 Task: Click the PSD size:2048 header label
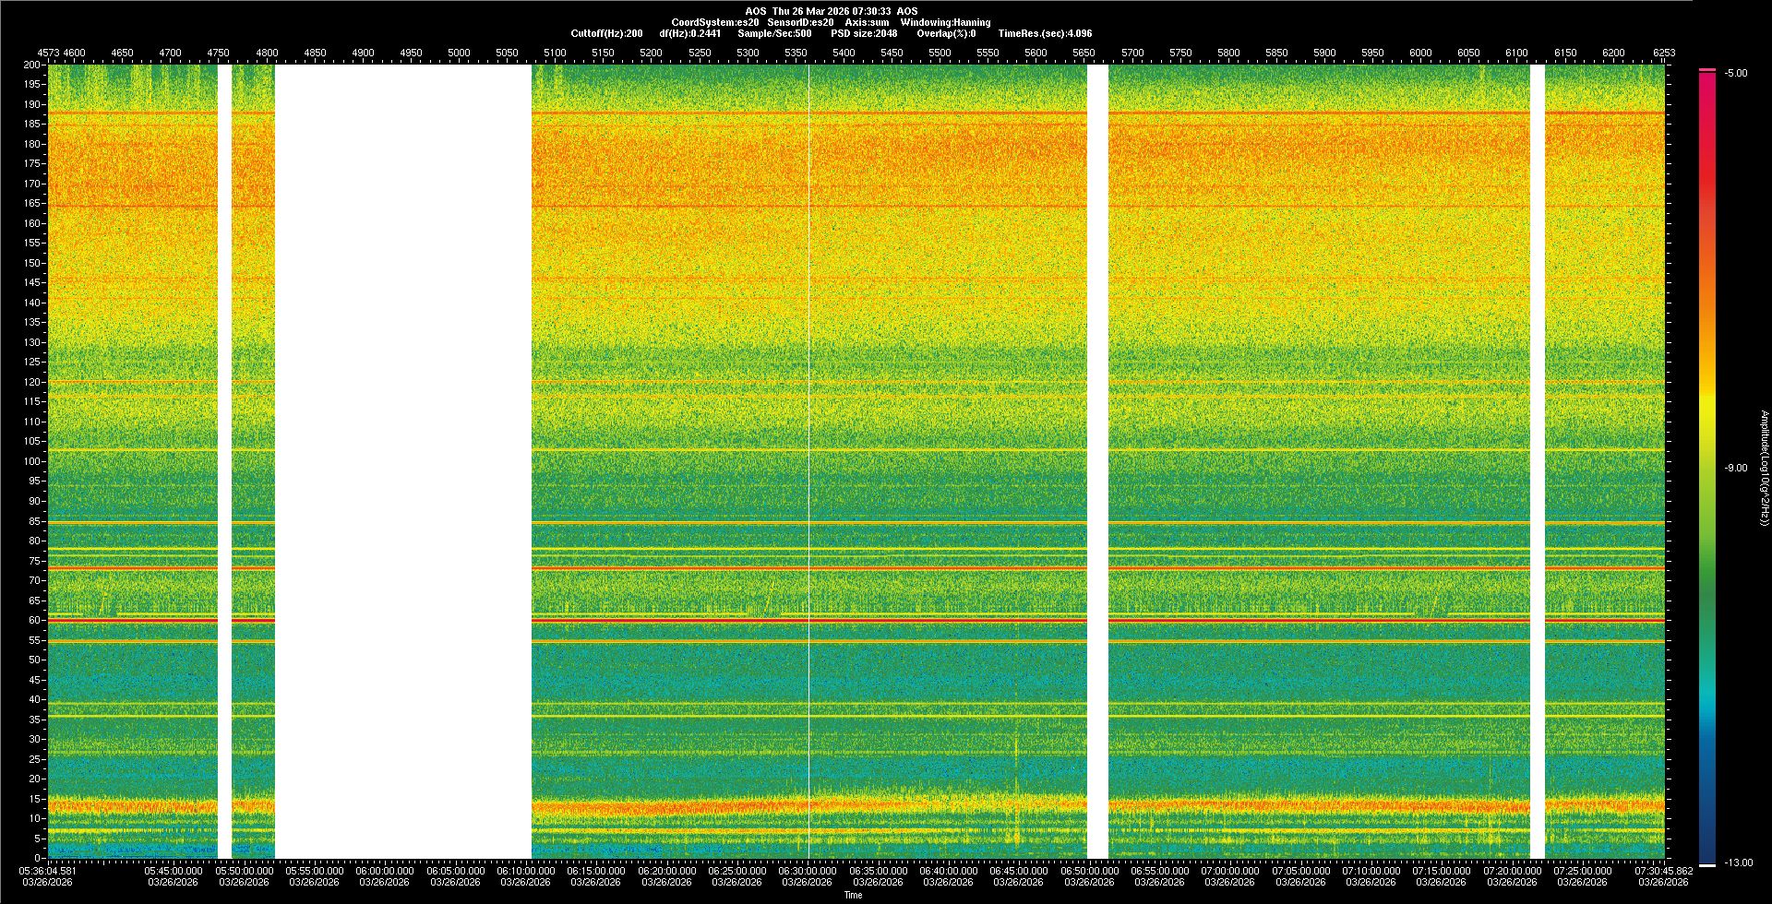(x=864, y=33)
